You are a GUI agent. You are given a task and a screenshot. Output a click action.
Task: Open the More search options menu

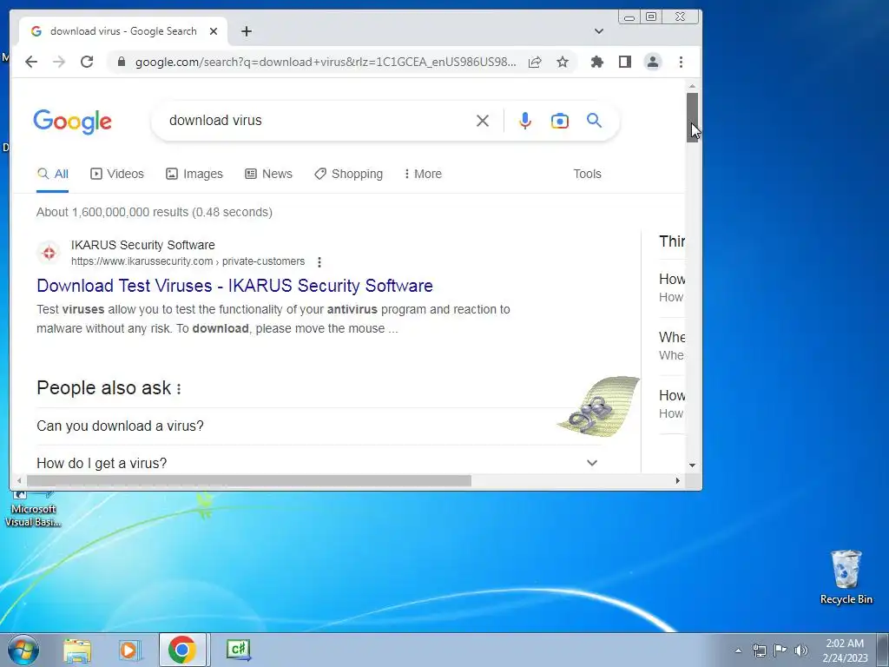[x=423, y=174]
